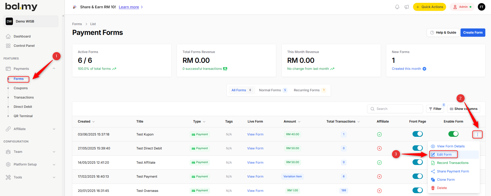Viewport: 491px width, 196px height.
Task: Click the Filter button
Action: pos(435,109)
